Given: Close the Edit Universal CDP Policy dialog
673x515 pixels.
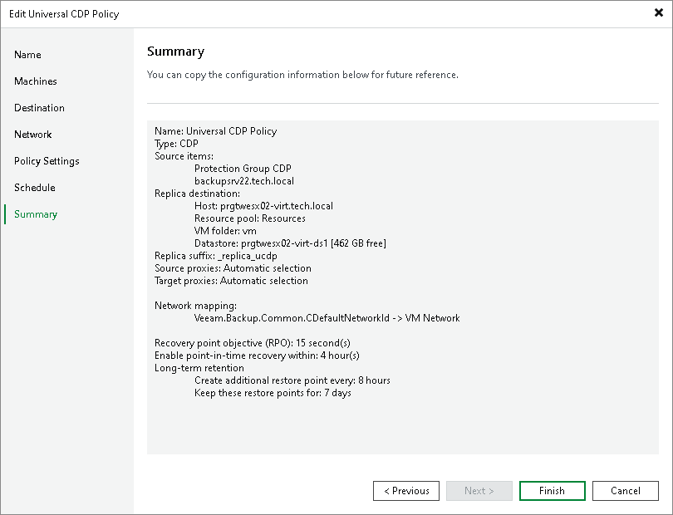Looking at the screenshot, I should pyautogui.click(x=659, y=13).
